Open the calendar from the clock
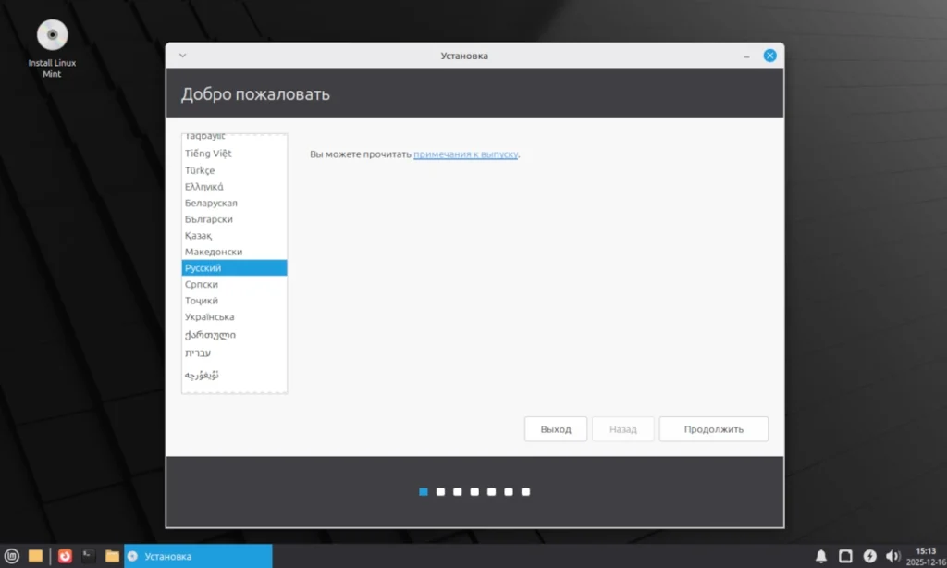Screen dimensions: 947x568 [926, 557]
